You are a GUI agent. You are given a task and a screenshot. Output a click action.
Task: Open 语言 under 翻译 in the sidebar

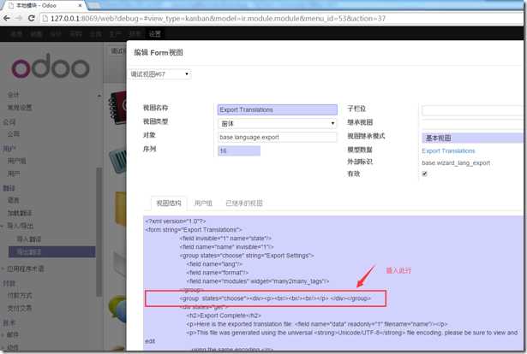[x=14, y=200]
